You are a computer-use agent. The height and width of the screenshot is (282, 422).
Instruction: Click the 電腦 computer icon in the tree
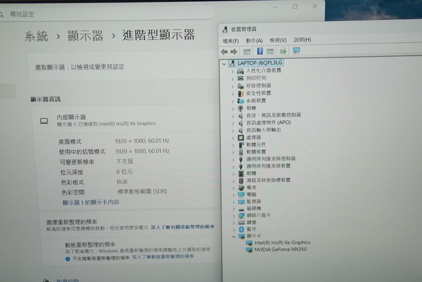(241, 194)
